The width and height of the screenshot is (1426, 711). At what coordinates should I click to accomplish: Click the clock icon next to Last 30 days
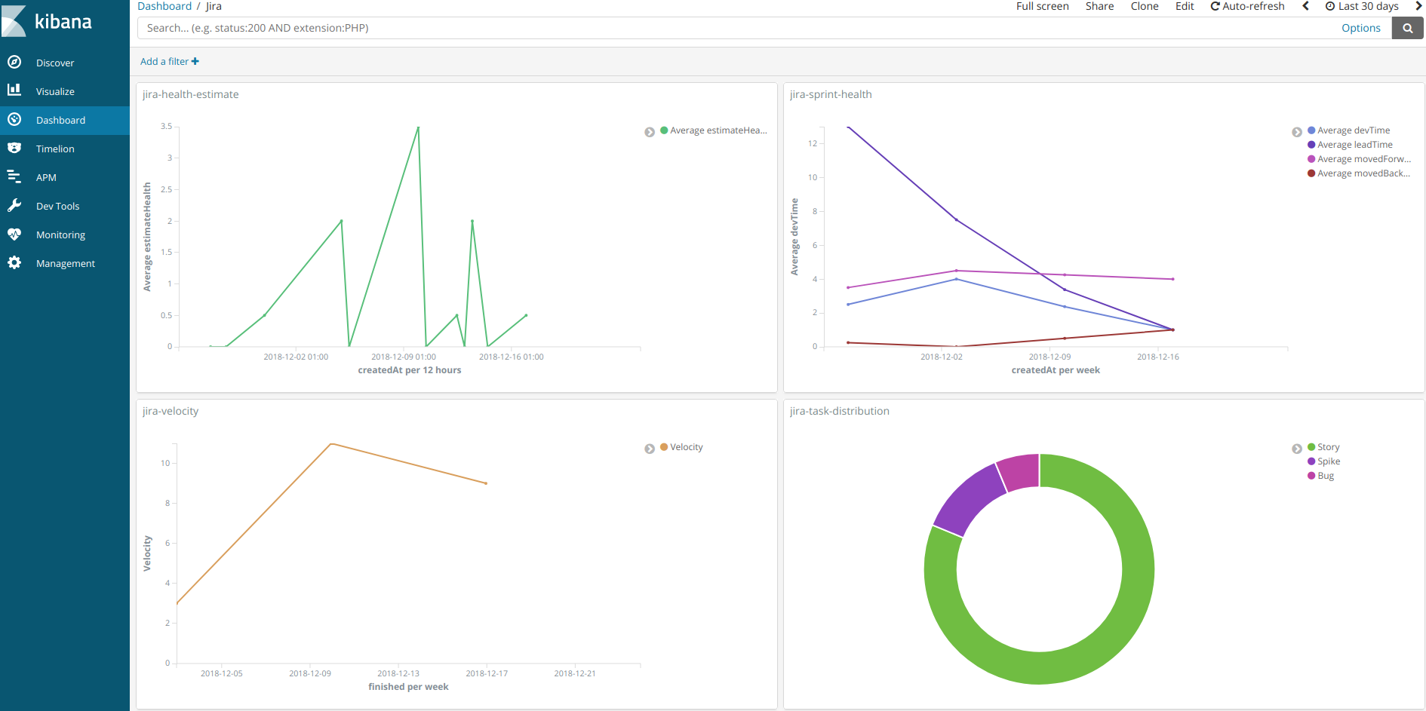(x=1330, y=6)
